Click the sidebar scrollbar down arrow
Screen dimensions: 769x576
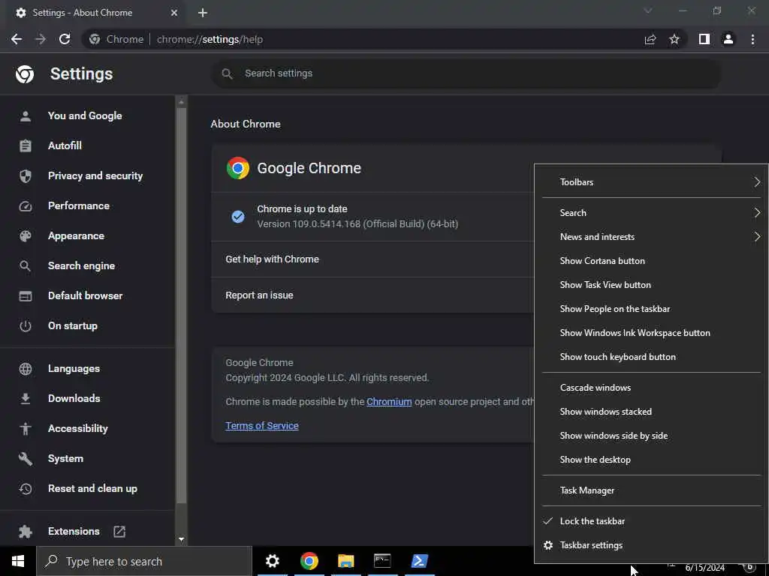coord(182,539)
